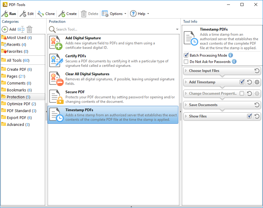Reset the Choose Input Files step

point(257,71)
